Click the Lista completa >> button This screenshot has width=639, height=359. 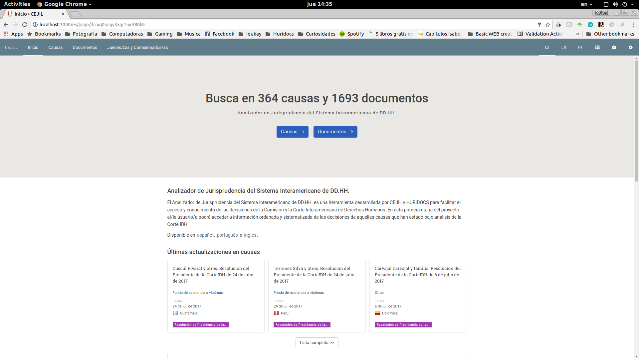point(317,343)
